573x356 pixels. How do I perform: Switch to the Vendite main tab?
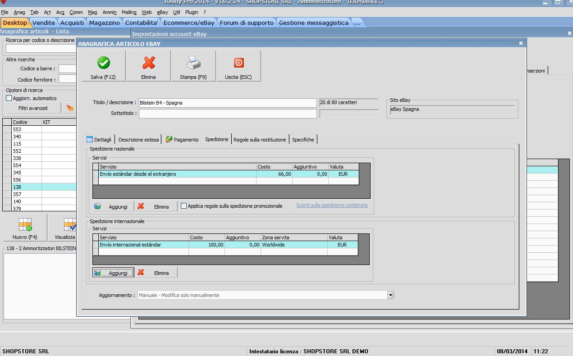[x=44, y=23]
